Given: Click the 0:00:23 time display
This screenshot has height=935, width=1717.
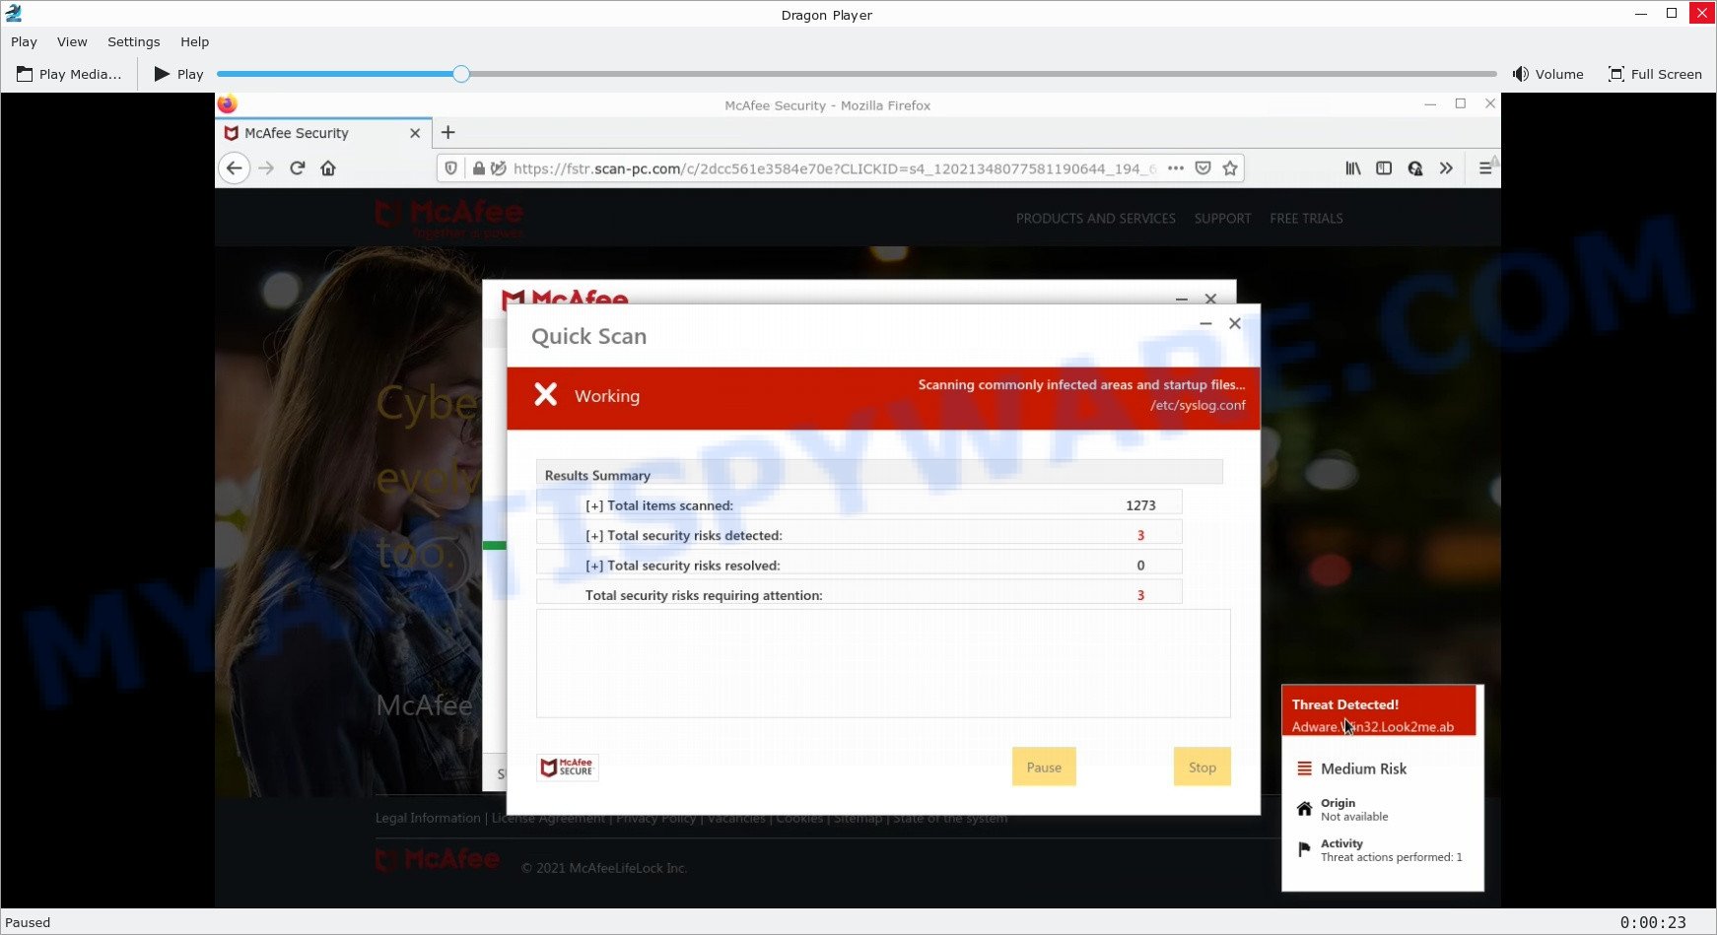Looking at the screenshot, I should coord(1653,923).
